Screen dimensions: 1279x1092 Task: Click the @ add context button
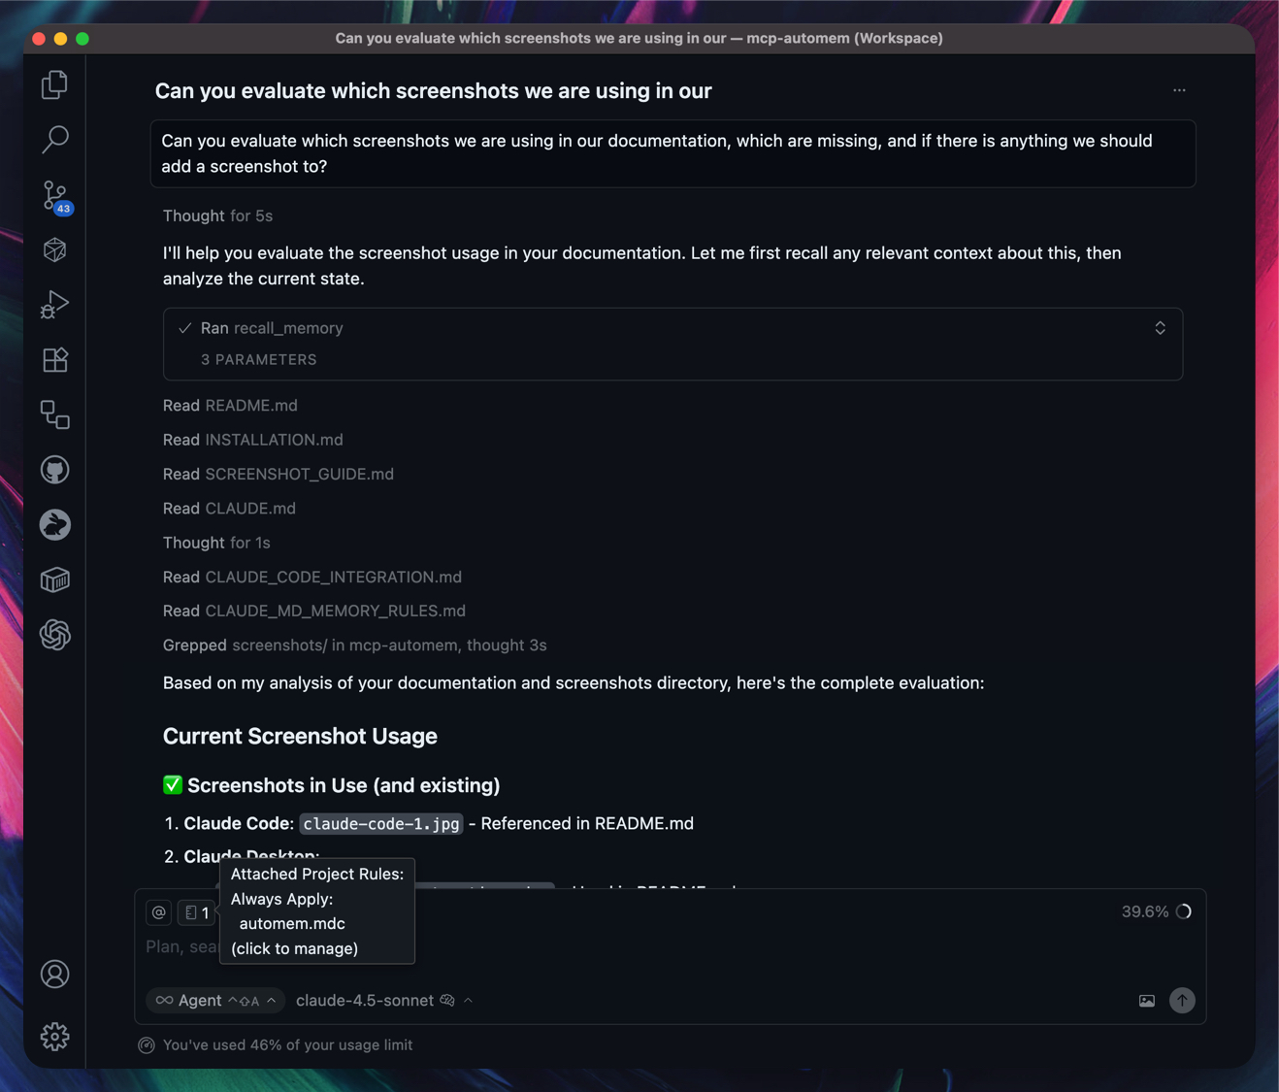coord(159,912)
